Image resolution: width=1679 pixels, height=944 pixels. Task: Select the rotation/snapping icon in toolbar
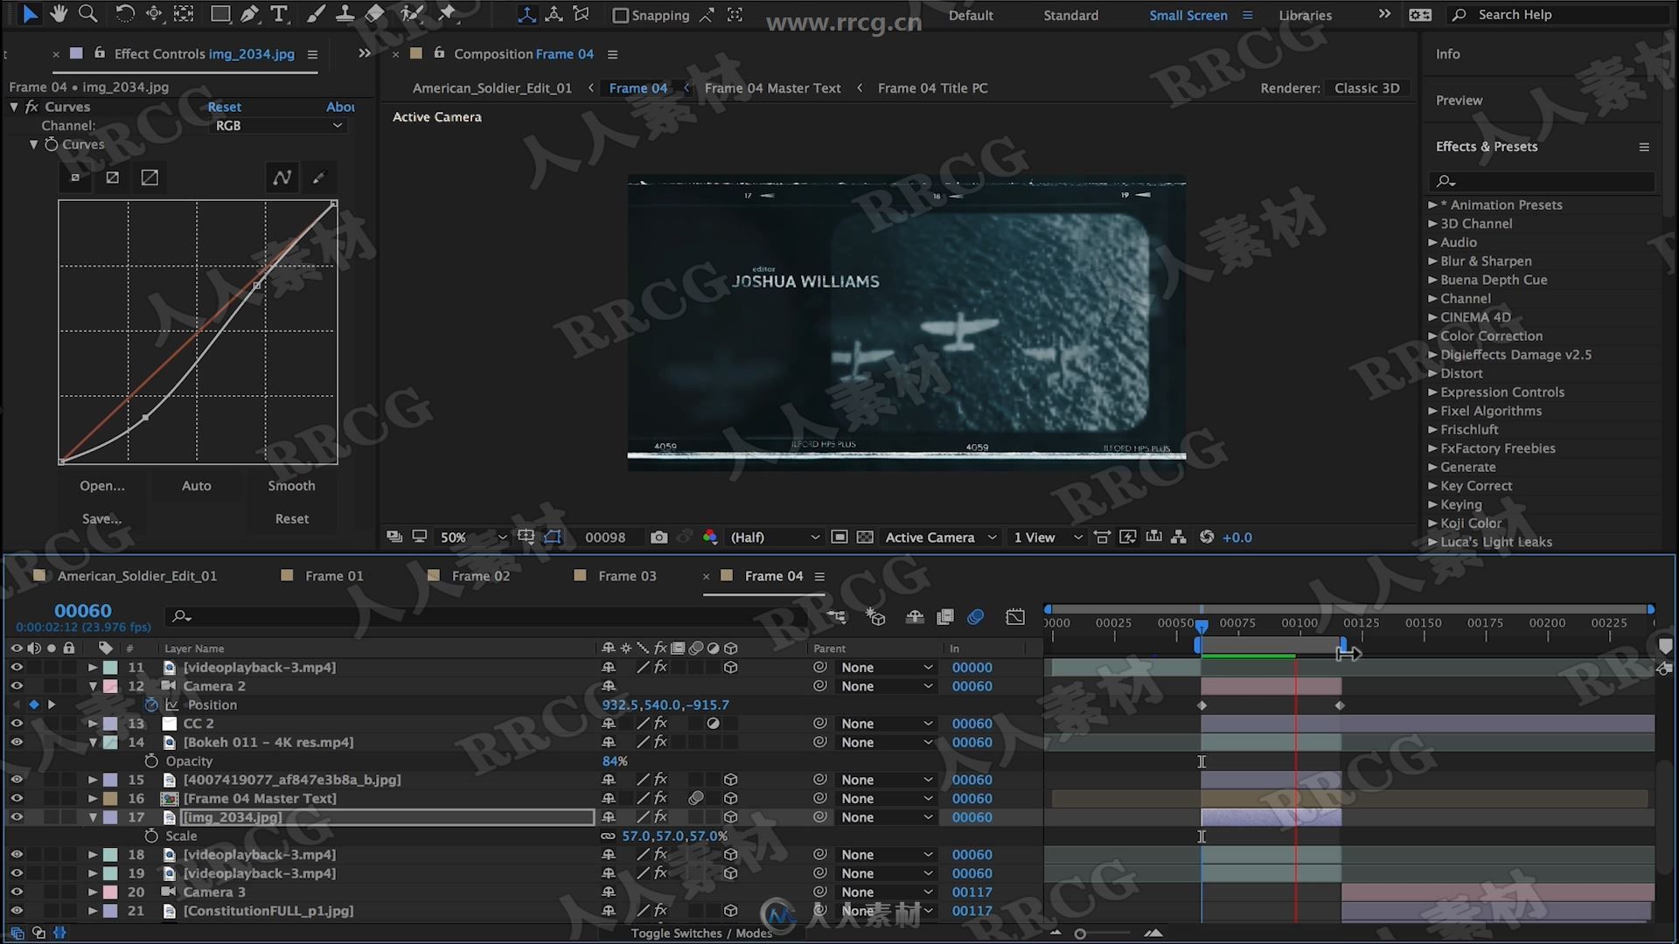pos(126,14)
